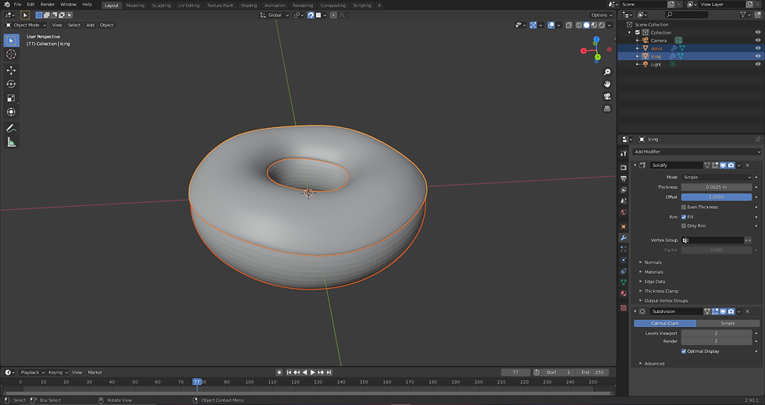Viewport: 765px width, 405px height.
Task: Click the pan view hand icon
Action: coord(607,84)
